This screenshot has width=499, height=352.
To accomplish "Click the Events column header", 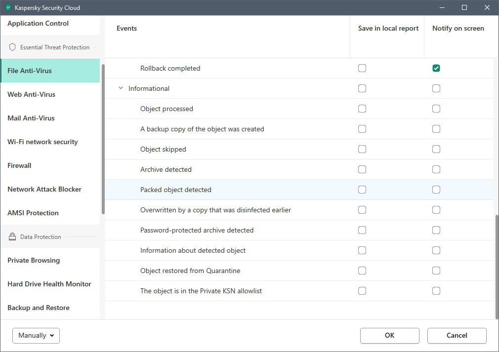I will pos(126,28).
